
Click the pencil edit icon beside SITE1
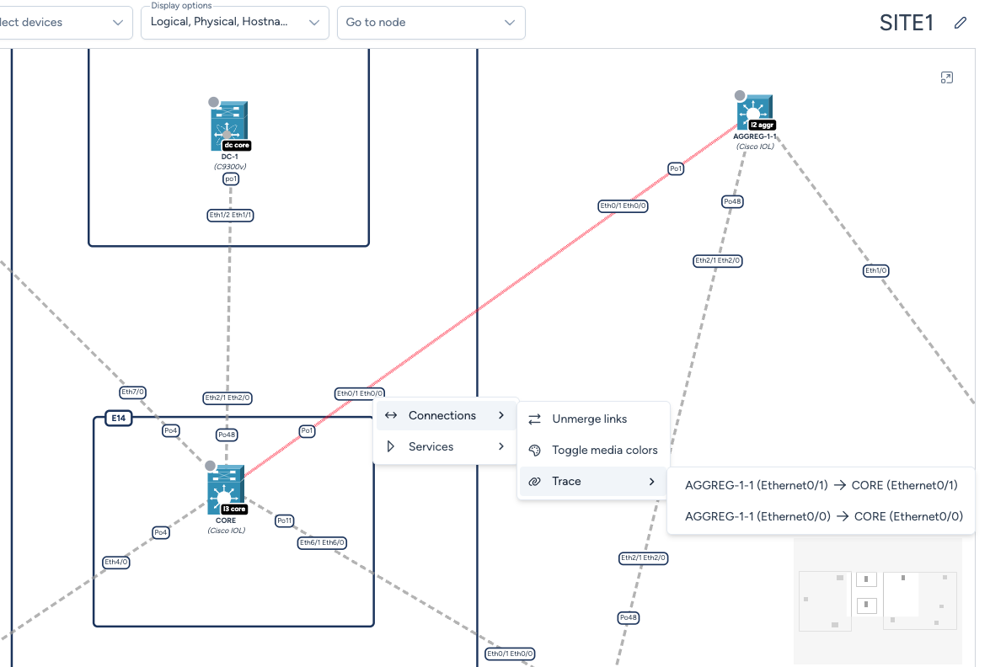pos(961,23)
